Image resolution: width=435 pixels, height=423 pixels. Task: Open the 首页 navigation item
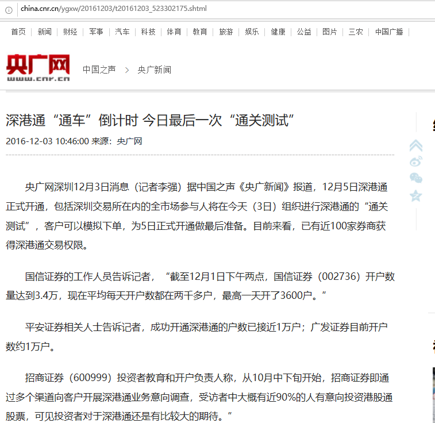click(x=18, y=32)
